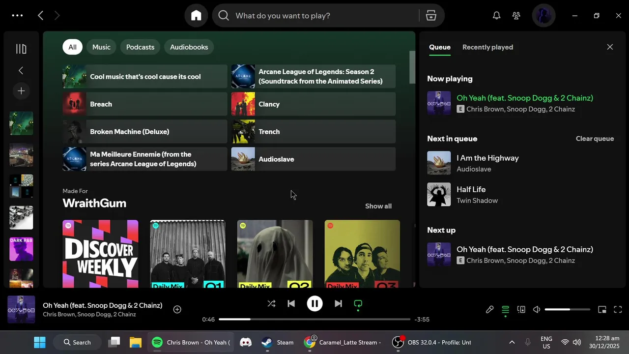Open the lyrics microphone icon
This screenshot has width=629, height=354.
point(489,309)
